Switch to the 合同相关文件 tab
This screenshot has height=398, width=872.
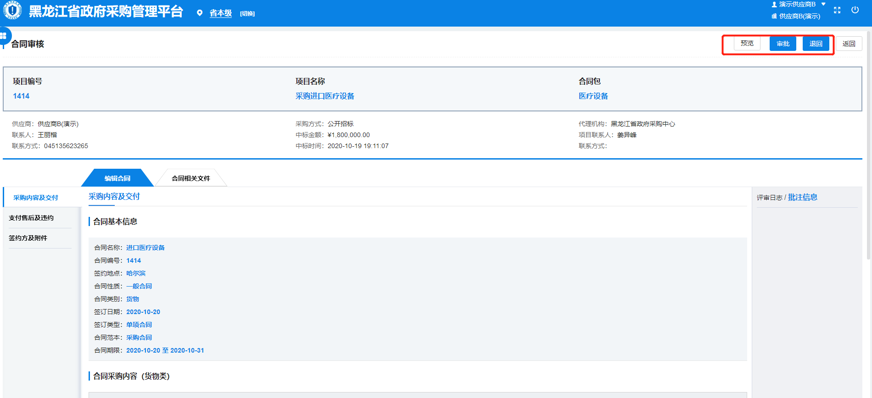click(191, 178)
